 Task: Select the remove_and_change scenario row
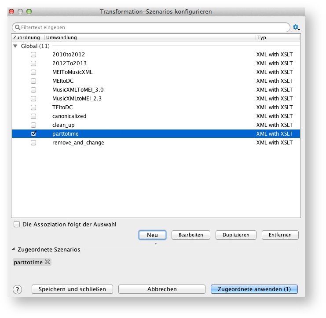click(78, 143)
